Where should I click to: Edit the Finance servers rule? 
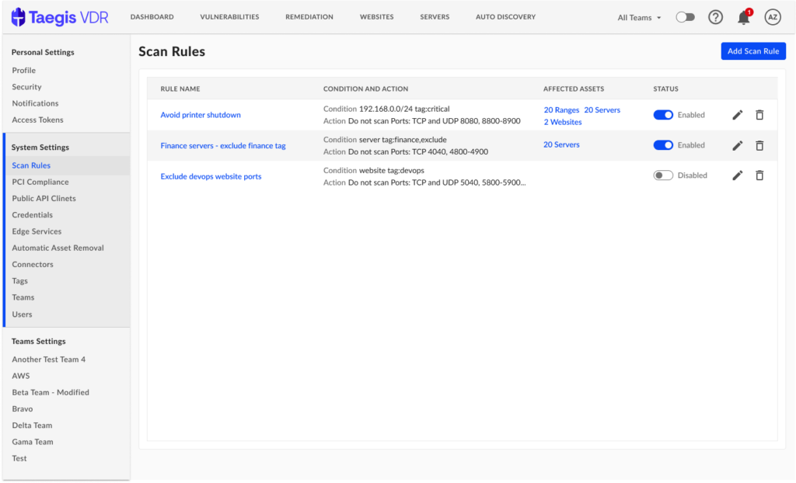[738, 146]
